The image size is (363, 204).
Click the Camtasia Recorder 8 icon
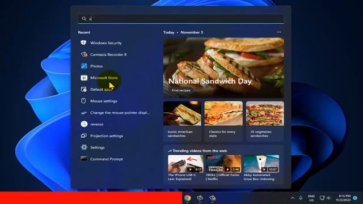[x=84, y=54]
